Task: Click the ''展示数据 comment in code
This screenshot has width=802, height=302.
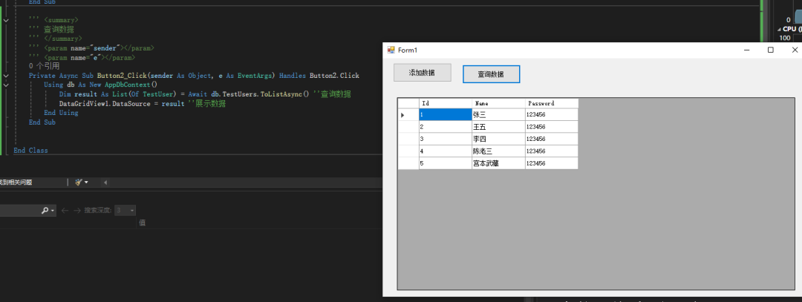Action: tap(207, 104)
